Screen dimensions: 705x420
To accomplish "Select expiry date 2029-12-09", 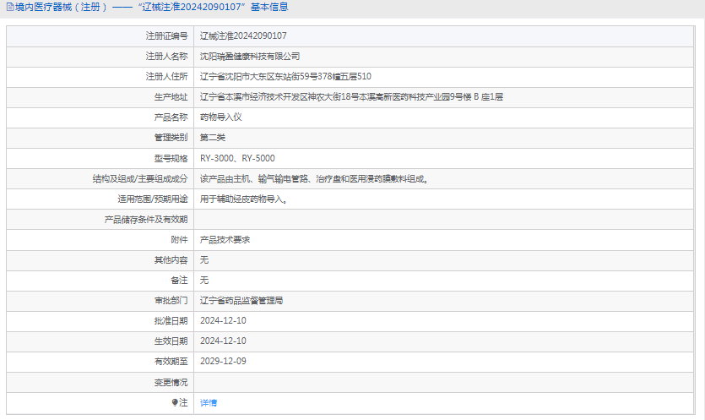I will click(223, 362).
